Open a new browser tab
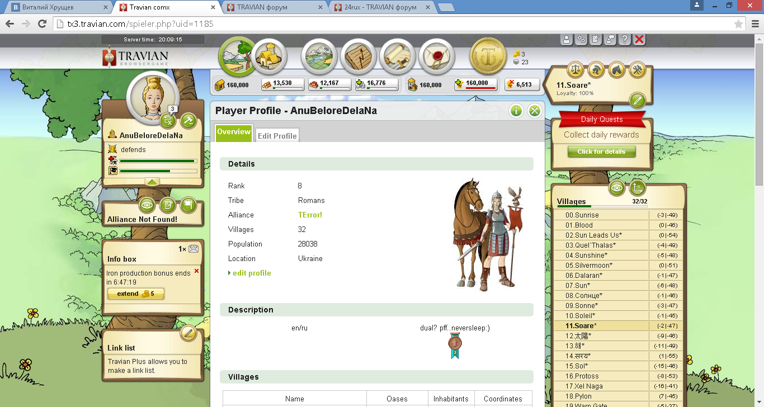Screen dimensions: 764x407 click(446, 7)
